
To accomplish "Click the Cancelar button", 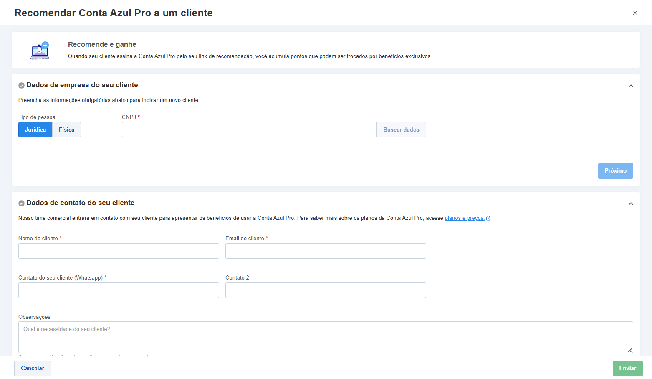I will (x=33, y=369).
